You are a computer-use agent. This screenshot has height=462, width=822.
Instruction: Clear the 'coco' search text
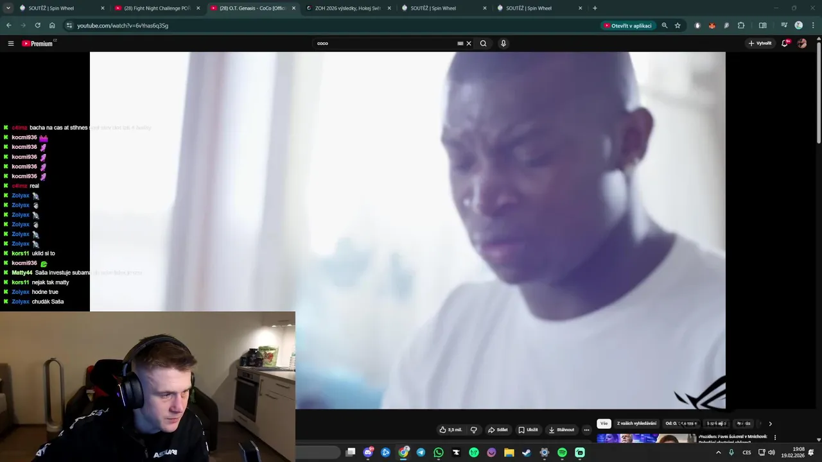469,44
